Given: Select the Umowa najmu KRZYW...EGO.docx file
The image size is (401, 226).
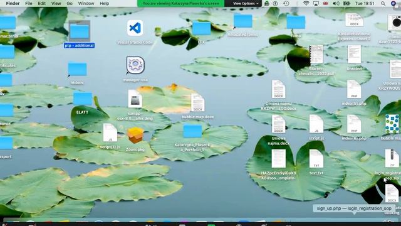Looking at the screenshot, I should (x=278, y=89).
